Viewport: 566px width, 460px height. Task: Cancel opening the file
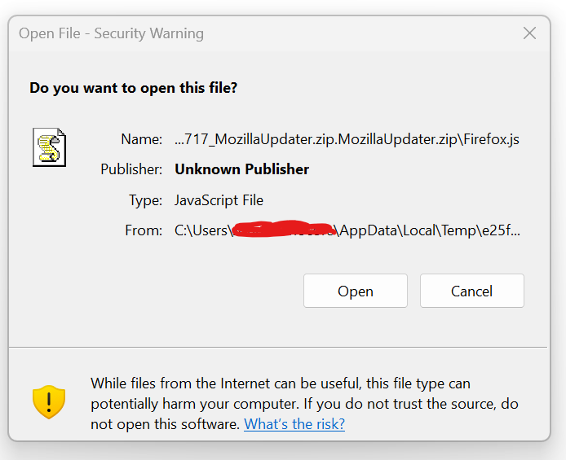tap(471, 291)
